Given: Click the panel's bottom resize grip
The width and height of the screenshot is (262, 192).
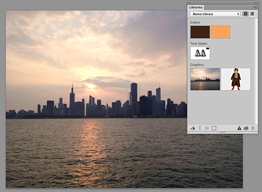Looking at the screenshot, I should [223, 133].
